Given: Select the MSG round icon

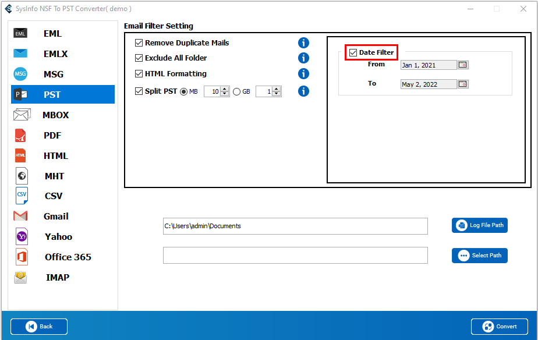Looking at the screenshot, I should (x=20, y=74).
